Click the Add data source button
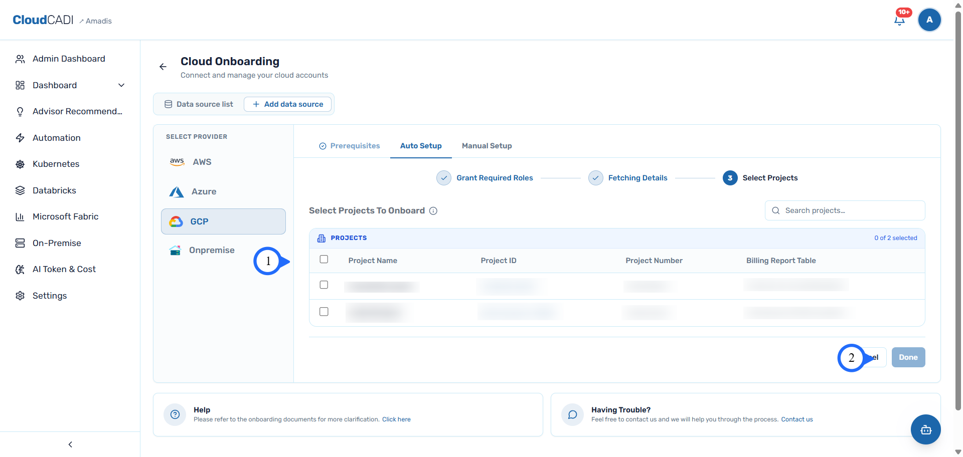The height and width of the screenshot is (457, 963). (x=287, y=104)
